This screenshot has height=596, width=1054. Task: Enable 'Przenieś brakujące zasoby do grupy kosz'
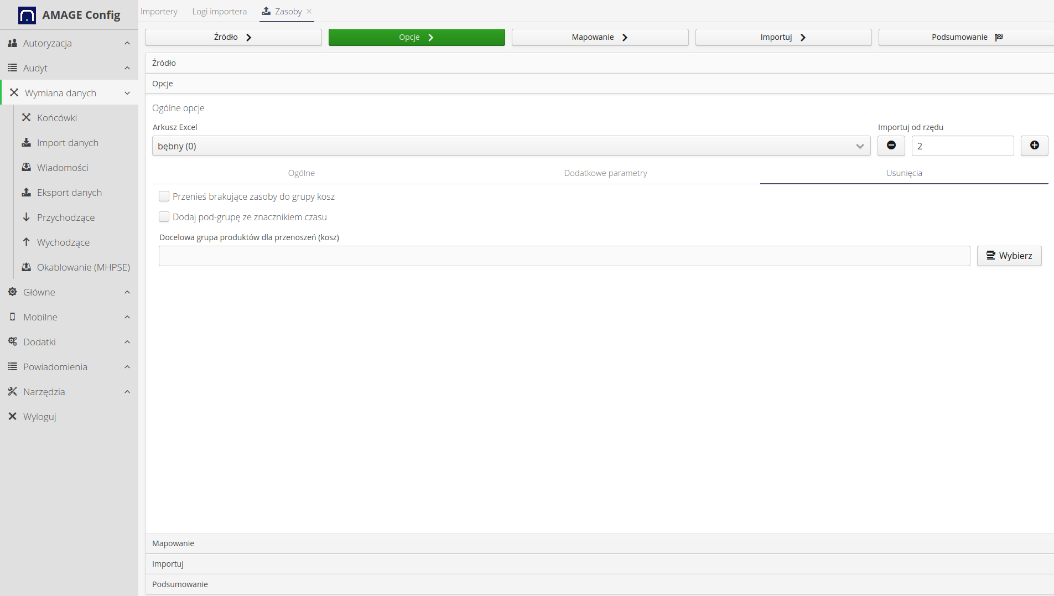click(164, 196)
